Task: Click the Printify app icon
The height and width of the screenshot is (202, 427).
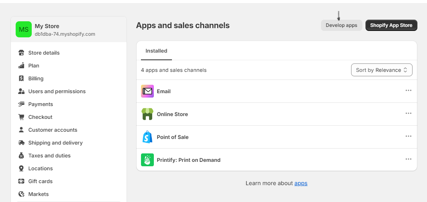Action: tap(147, 160)
